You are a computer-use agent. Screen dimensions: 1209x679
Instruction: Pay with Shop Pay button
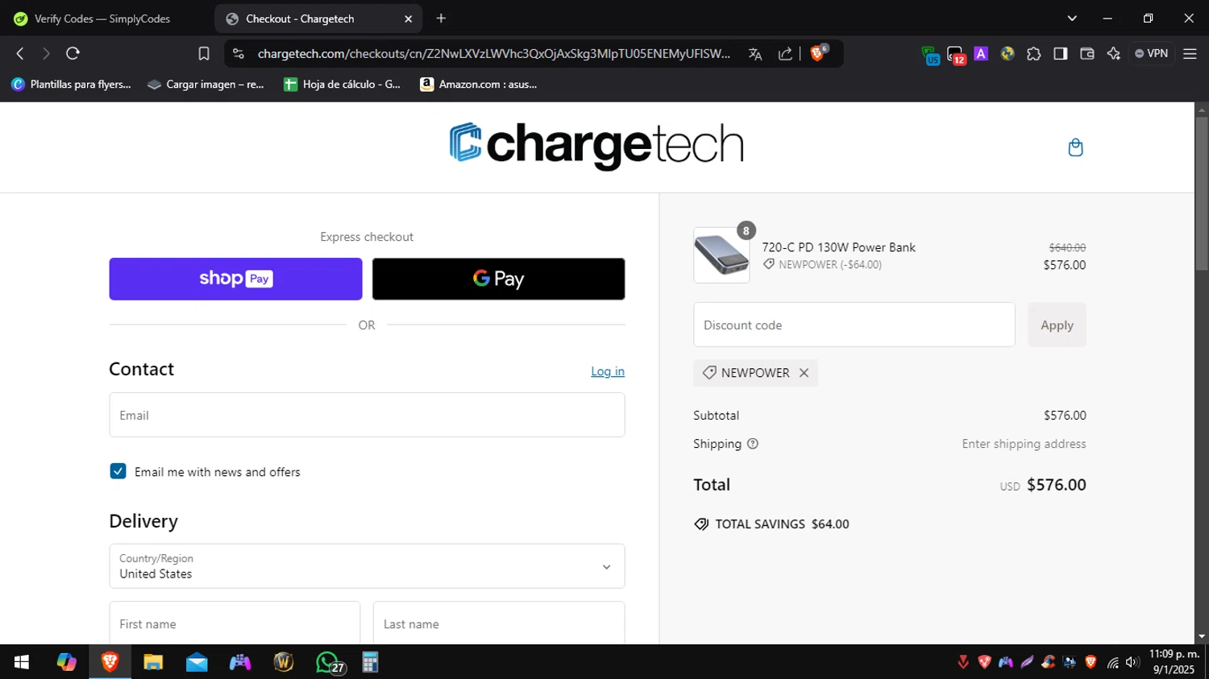coord(235,279)
